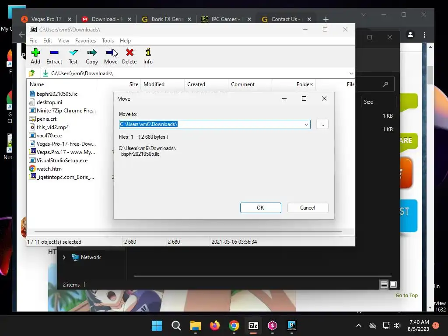Click the Add toolbar icon in 7-Zip
Viewport: 448px width, 336px height.
(35, 56)
